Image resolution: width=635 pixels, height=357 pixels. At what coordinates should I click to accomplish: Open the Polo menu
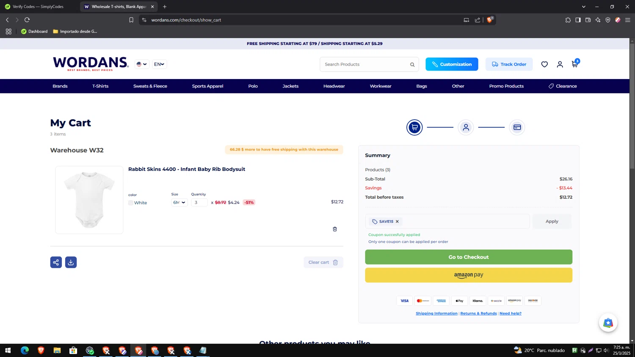click(x=253, y=86)
